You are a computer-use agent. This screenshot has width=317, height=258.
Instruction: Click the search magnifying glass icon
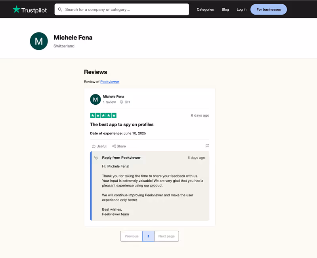61,9
